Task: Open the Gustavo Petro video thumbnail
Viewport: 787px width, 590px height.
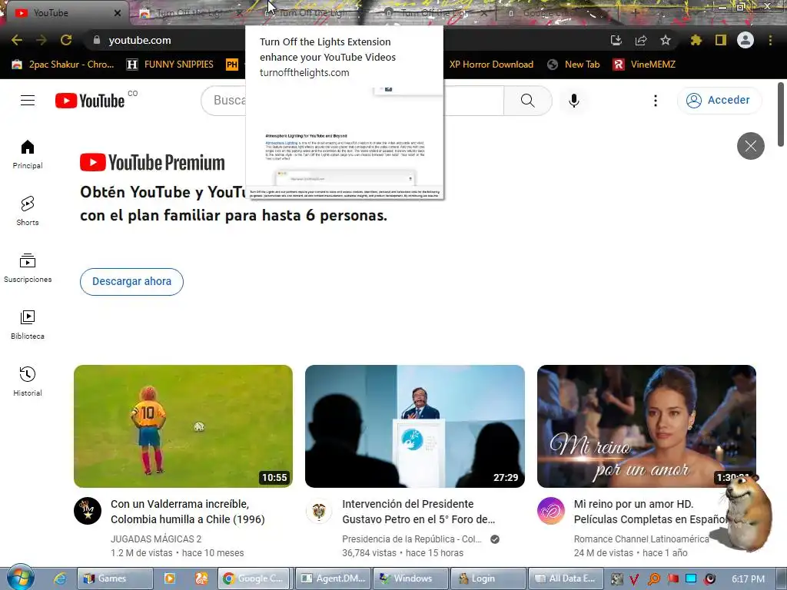Action: point(415,426)
